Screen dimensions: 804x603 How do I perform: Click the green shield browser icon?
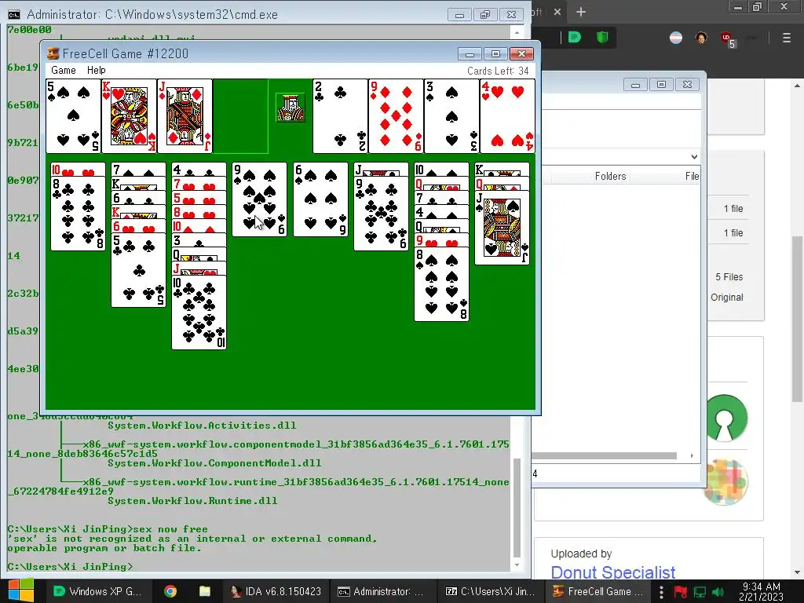point(602,38)
